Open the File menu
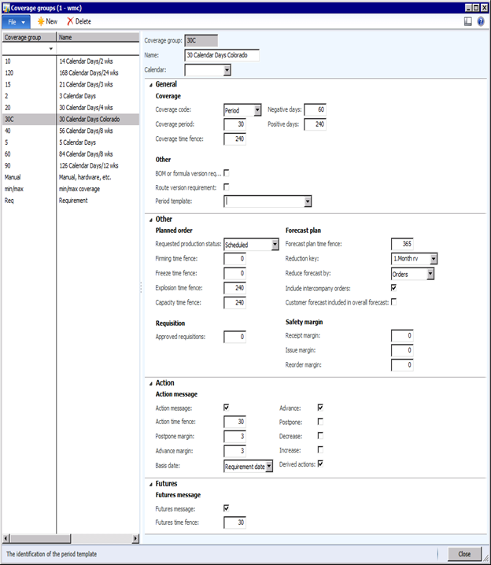Image resolution: width=491 pixels, height=565 pixels. click(17, 21)
